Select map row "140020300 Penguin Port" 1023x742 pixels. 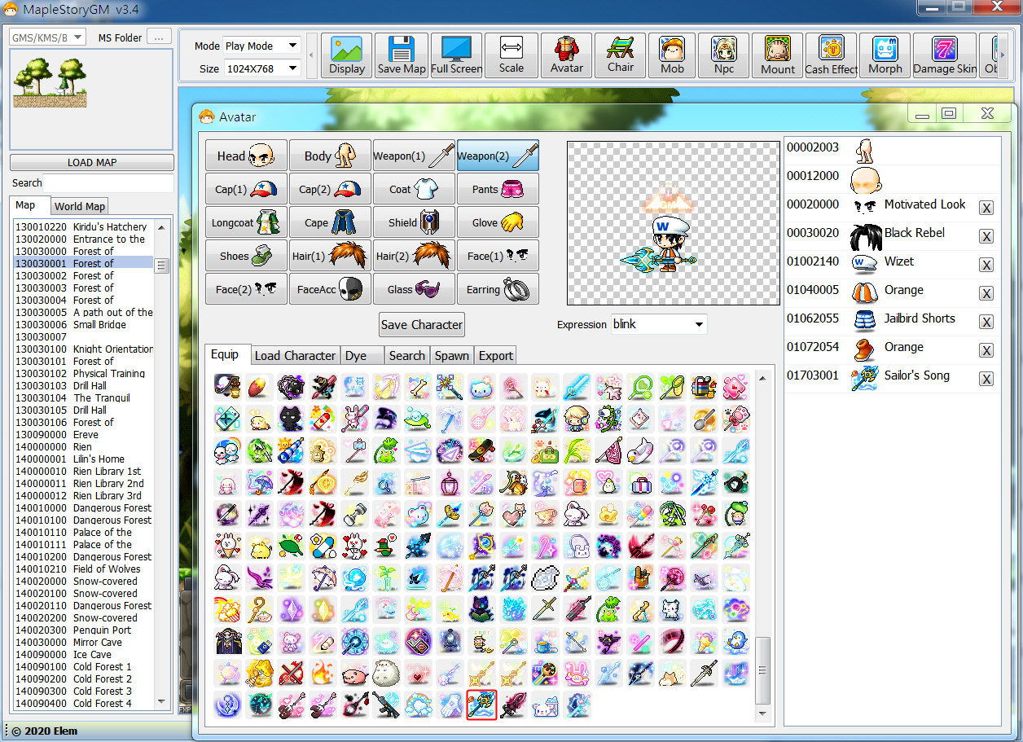coord(83,630)
